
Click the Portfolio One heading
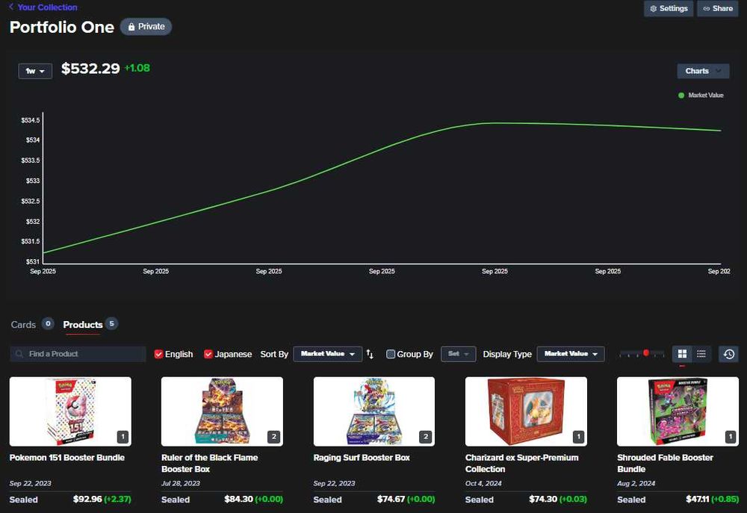[x=62, y=27]
